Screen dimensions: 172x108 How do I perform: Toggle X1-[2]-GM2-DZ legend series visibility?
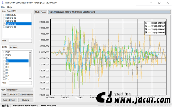pyautogui.click(x=146, y=23)
